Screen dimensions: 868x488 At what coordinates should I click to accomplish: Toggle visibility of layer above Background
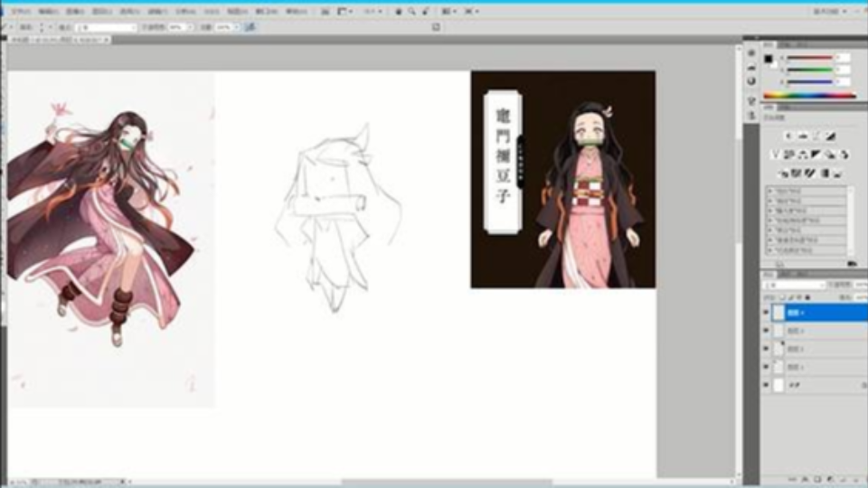tap(766, 367)
